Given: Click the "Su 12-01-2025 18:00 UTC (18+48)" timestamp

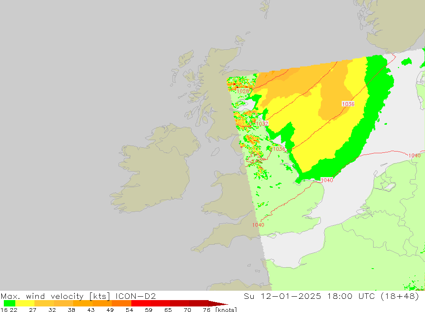Looking at the screenshot, I should click(x=331, y=296).
